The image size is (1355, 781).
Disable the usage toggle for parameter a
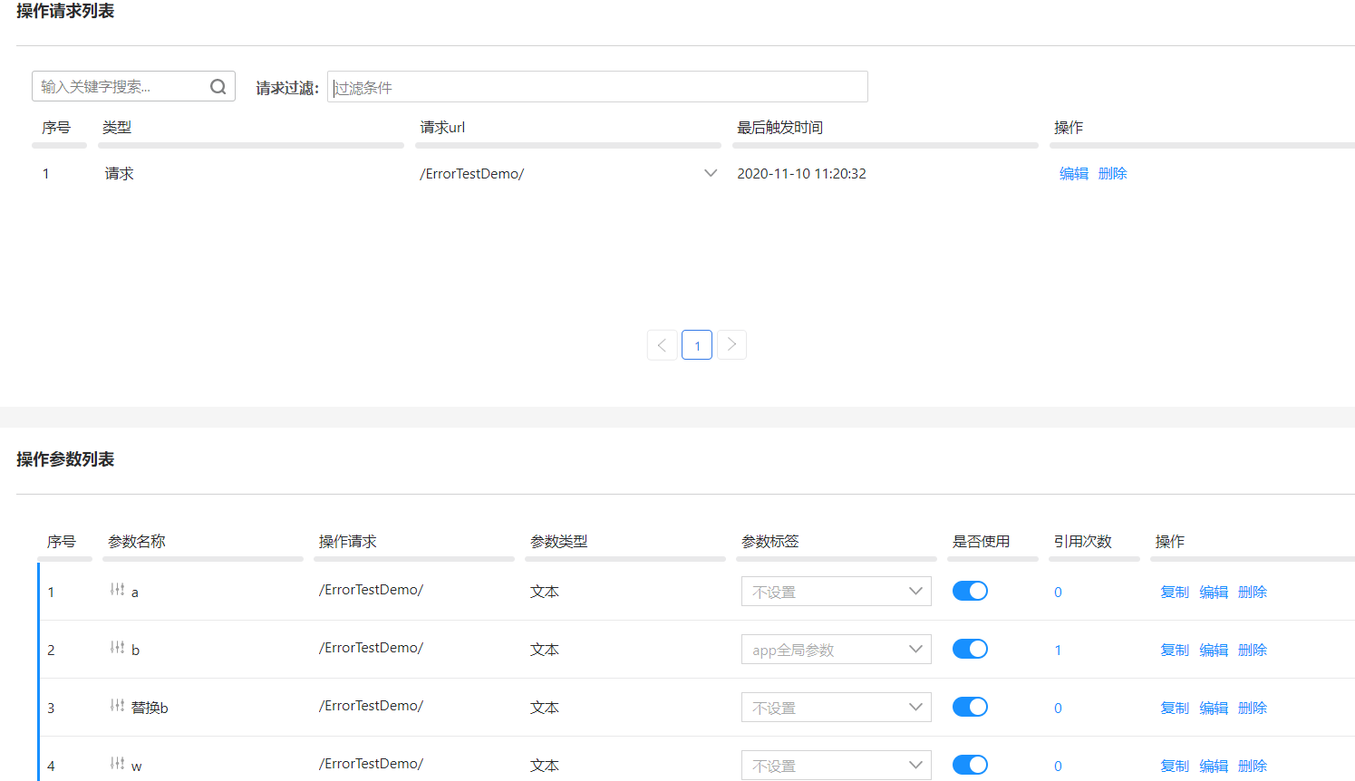tap(969, 592)
